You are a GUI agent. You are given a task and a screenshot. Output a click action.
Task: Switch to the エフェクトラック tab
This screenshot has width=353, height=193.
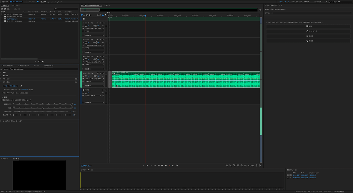pyautogui.click(x=24, y=66)
